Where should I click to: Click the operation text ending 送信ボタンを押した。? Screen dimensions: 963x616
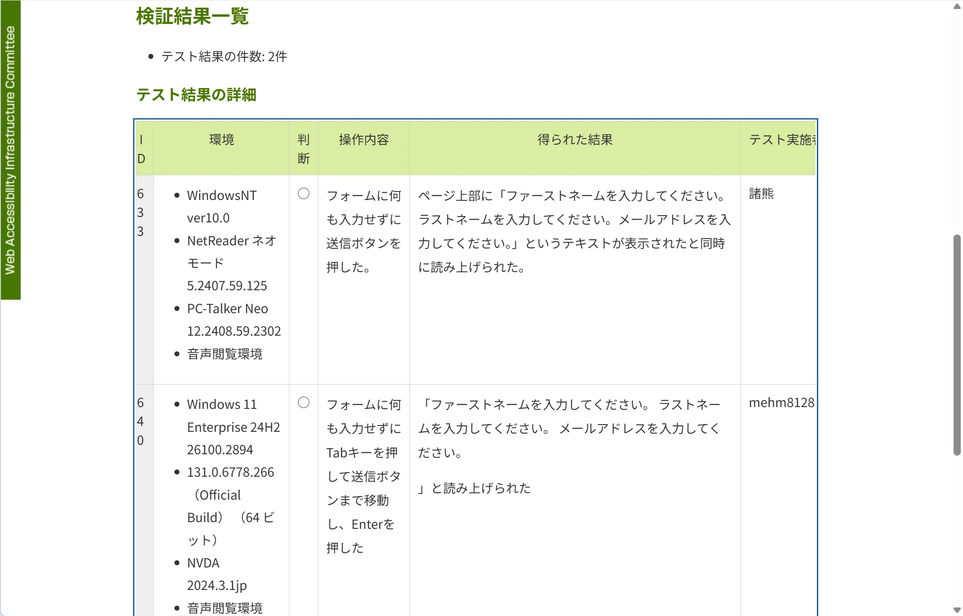pos(364,231)
